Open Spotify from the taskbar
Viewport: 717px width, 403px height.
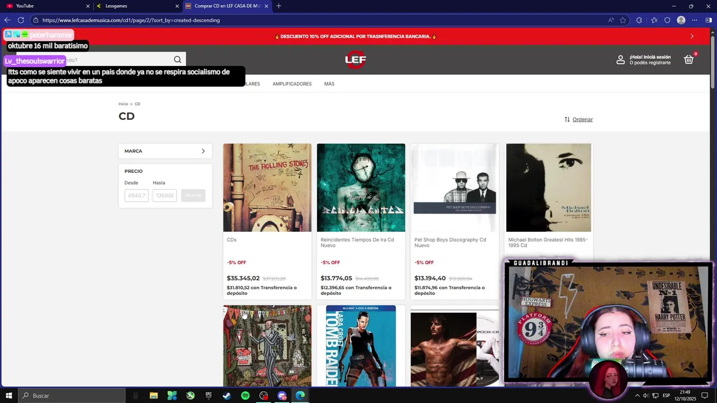(x=245, y=396)
